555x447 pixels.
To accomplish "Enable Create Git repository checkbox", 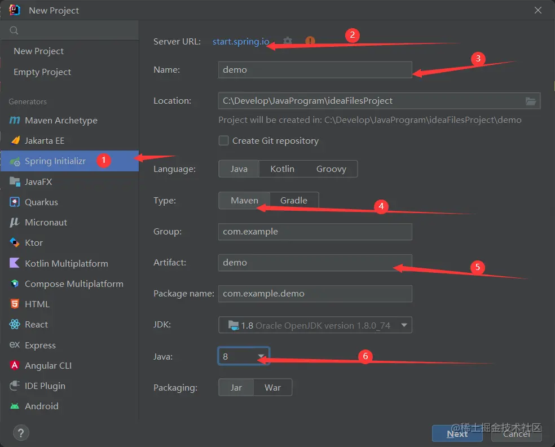I will coord(224,141).
